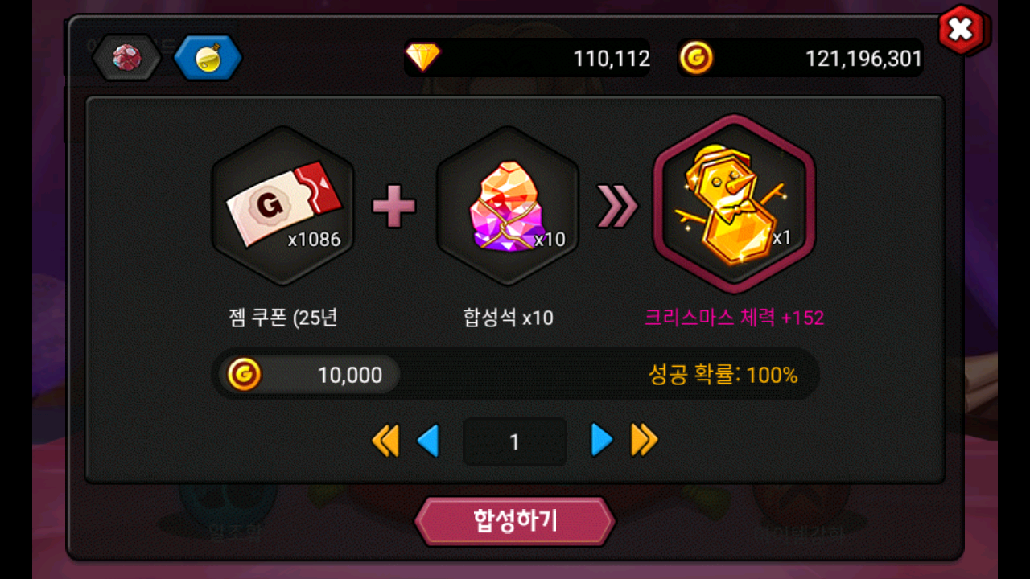Select the blue potion hexagon tab

point(208,57)
